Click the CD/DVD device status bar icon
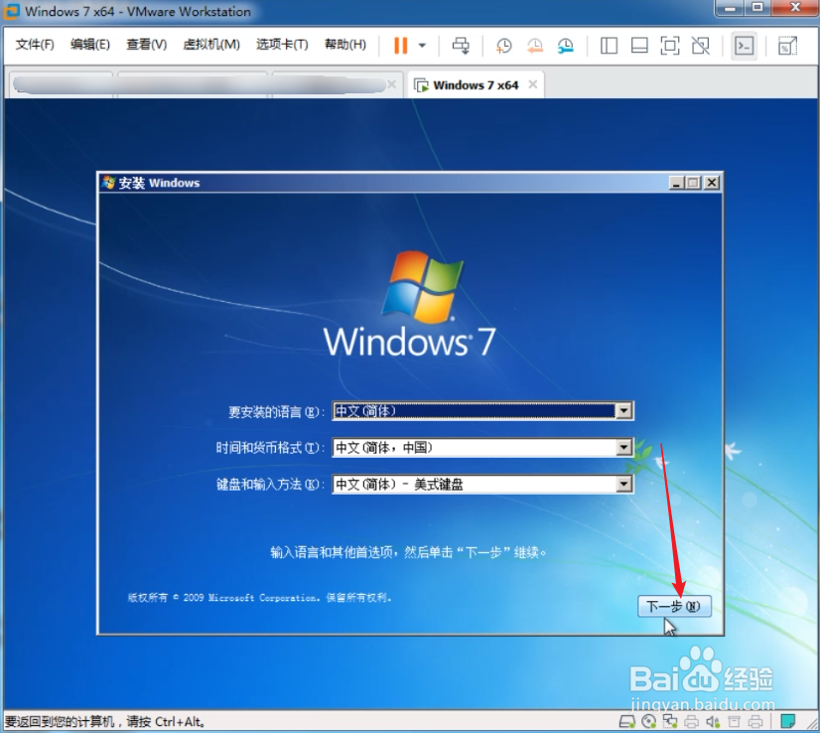This screenshot has width=820, height=733. pyautogui.click(x=651, y=721)
